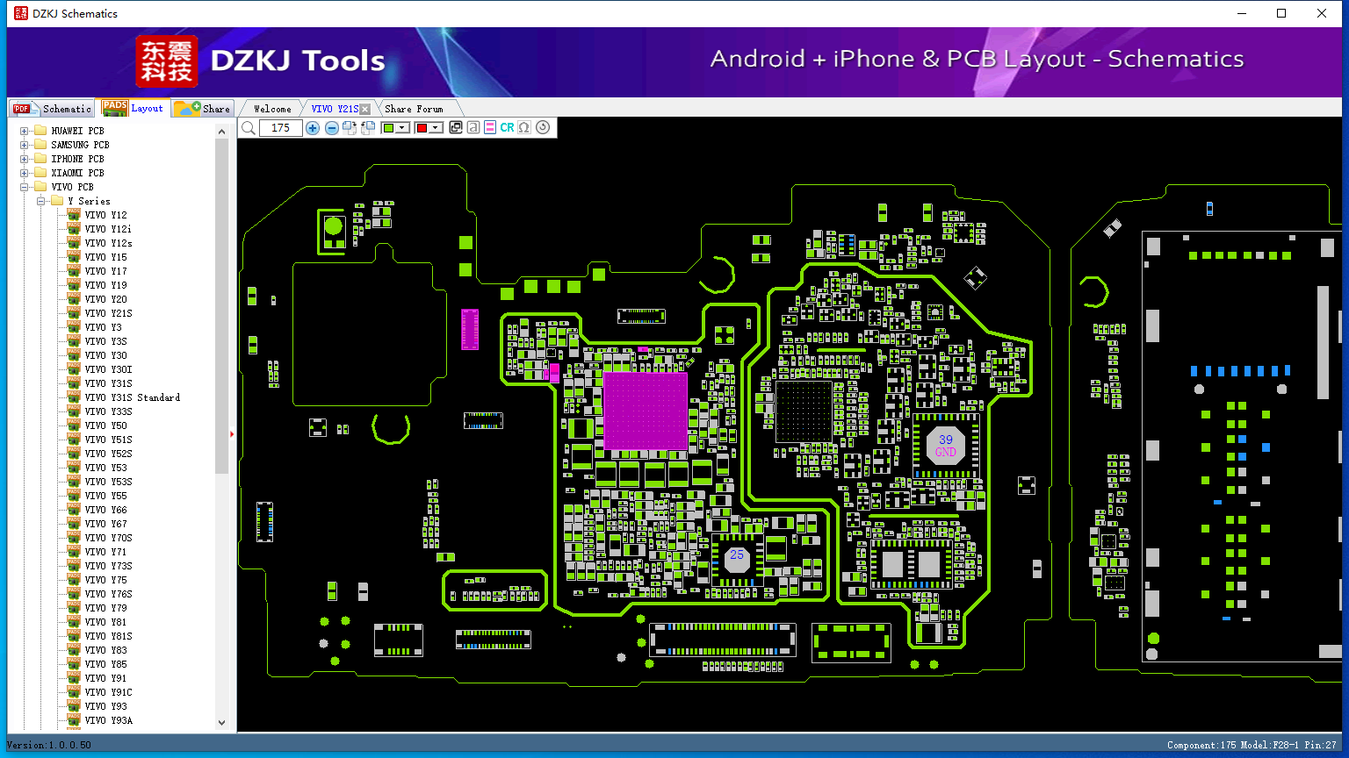Click the VIVO Y50 file icon
Viewport: 1349px width, 758px height.
[x=74, y=425]
